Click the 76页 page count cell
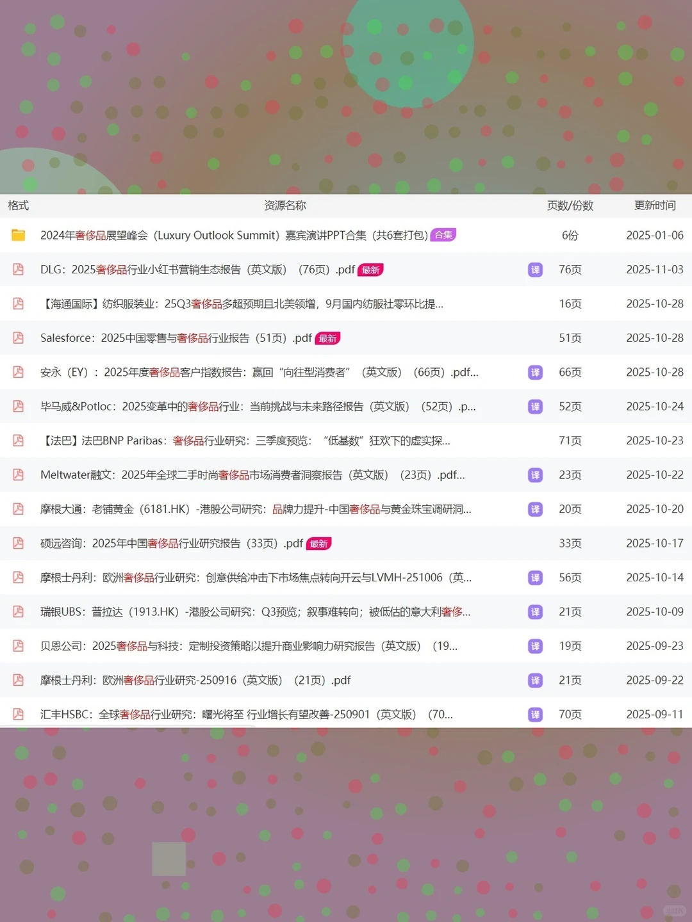This screenshot has width=692, height=922. [x=570, y=270]
